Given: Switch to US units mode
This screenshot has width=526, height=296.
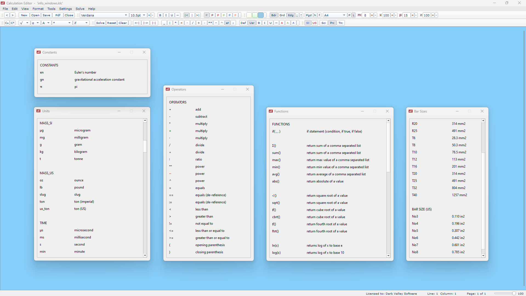Looking at the screenshot, I should 315,23.
